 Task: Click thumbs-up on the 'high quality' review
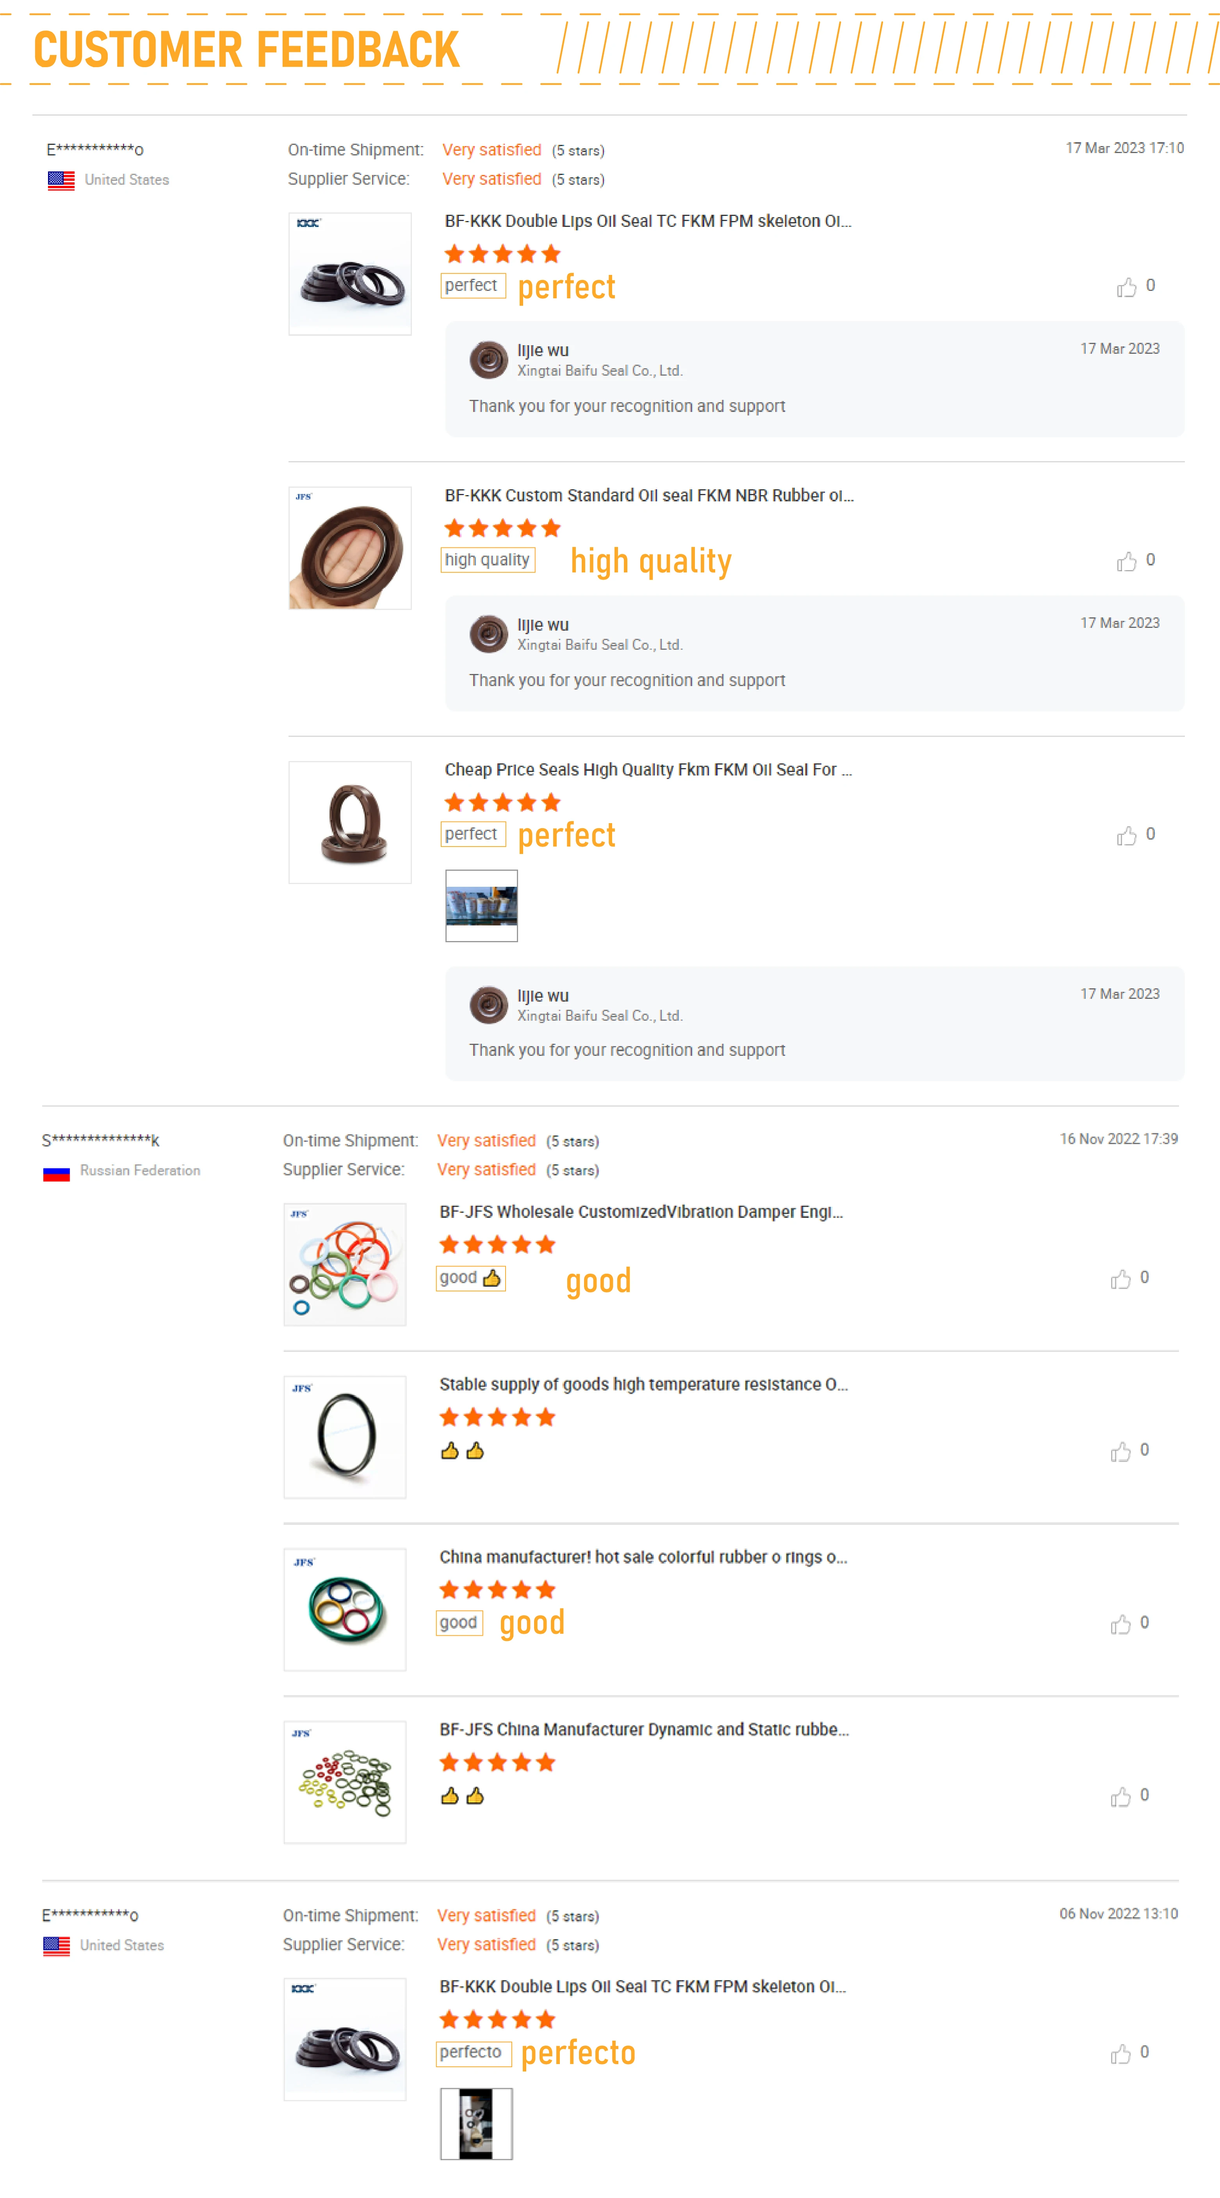click(x=1126, y=562)
